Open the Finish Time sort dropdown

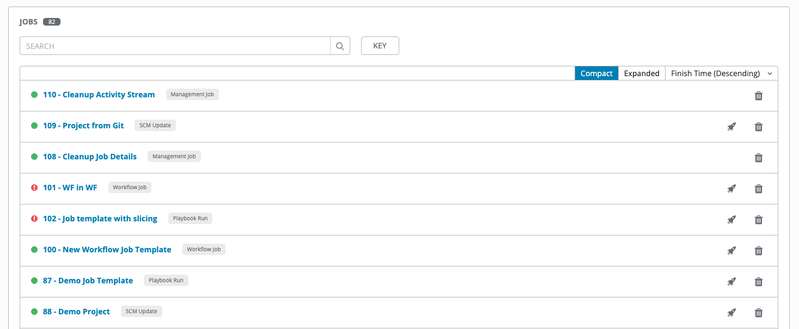[721, 73]
